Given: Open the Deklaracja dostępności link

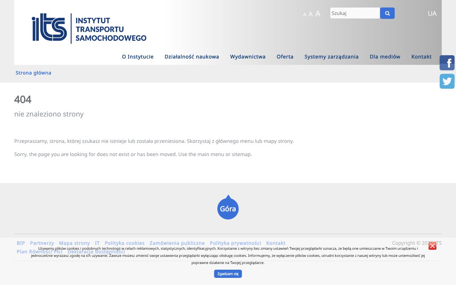Looking at the screenshot, I should (96, 252).
